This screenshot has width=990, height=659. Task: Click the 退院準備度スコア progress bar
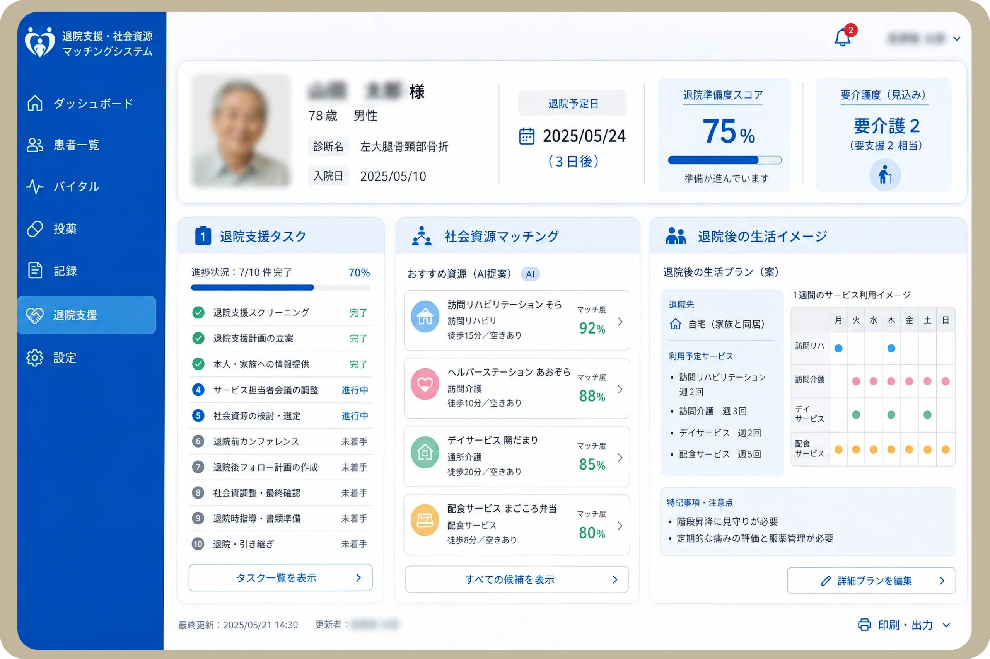pos(724,160)
